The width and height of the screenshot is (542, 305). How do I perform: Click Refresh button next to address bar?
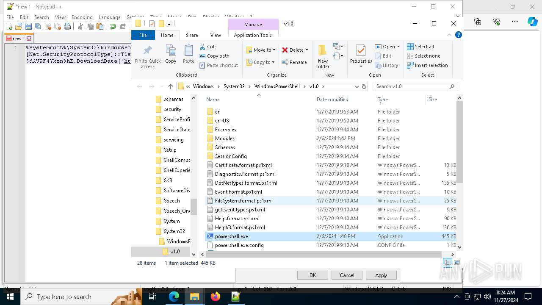[x=364, y=86]
